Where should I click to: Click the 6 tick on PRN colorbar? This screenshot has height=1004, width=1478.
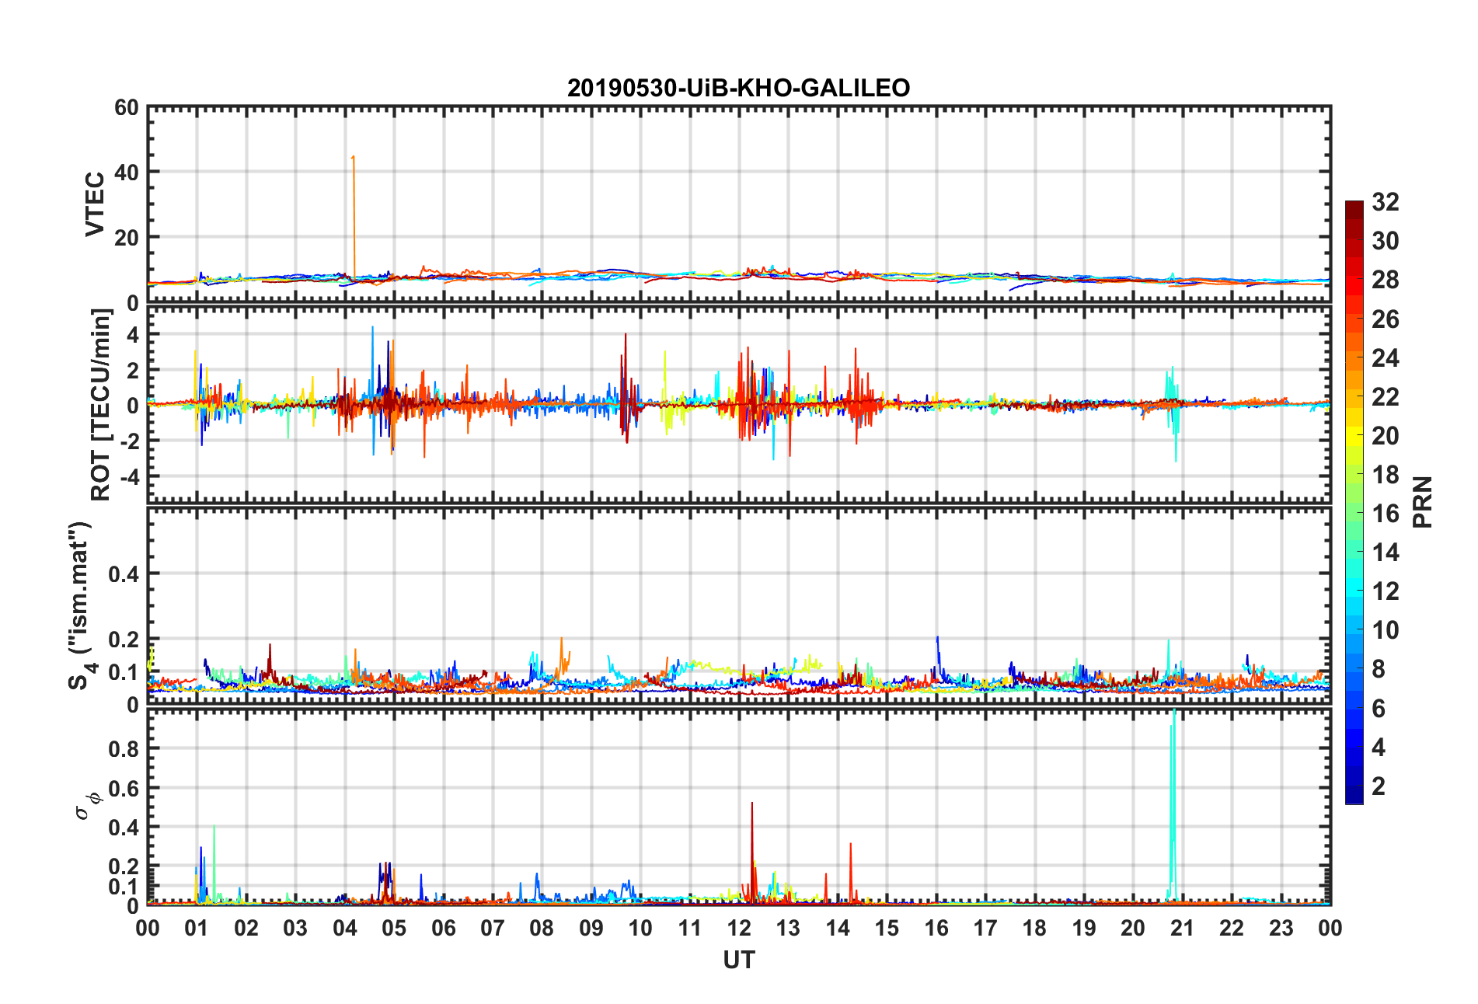1379,708
